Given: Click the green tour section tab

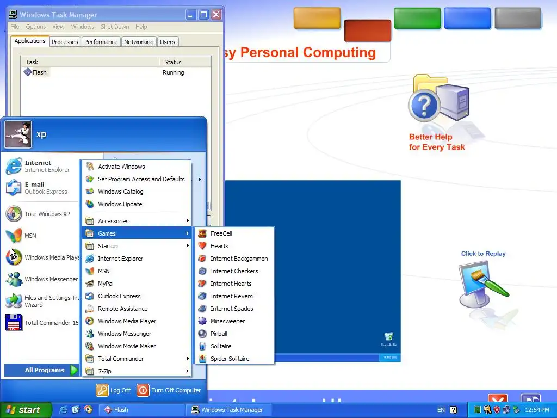Looking at the screenshot, I should click(417, 18).
